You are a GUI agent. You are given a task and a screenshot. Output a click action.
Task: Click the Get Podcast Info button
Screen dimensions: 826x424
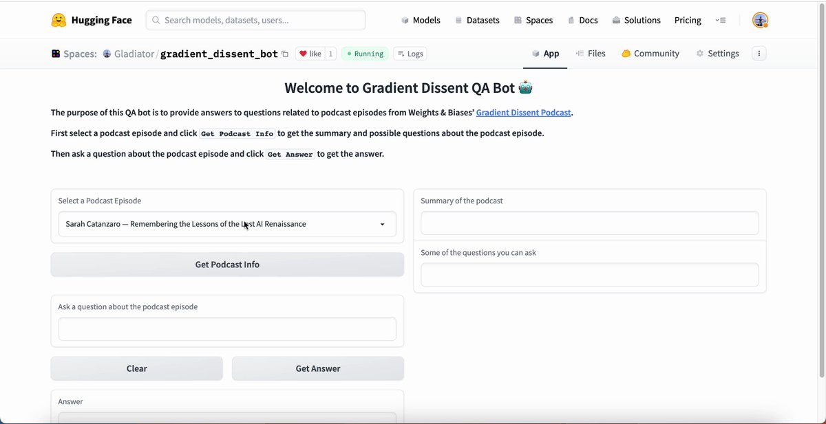pyautogui.click(x=227, y=265)
